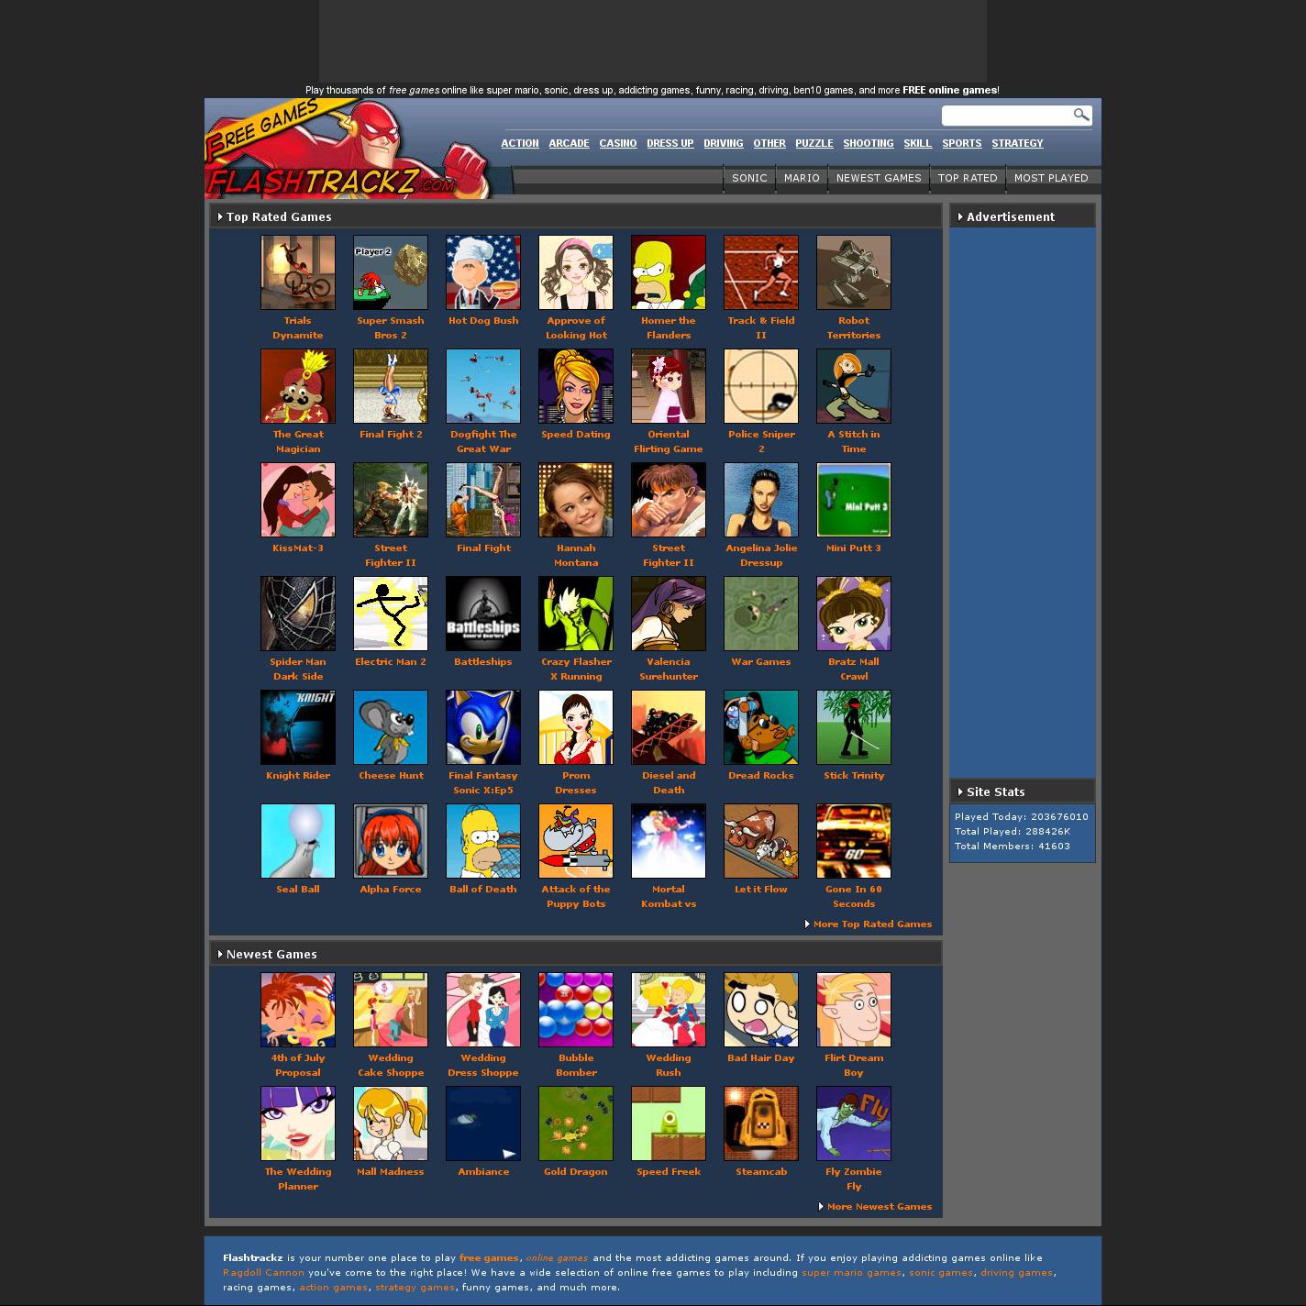The image size is (1306, 1306).
Task: Click the Ambiance game thumbnail
Action: tap(483, 1123)
